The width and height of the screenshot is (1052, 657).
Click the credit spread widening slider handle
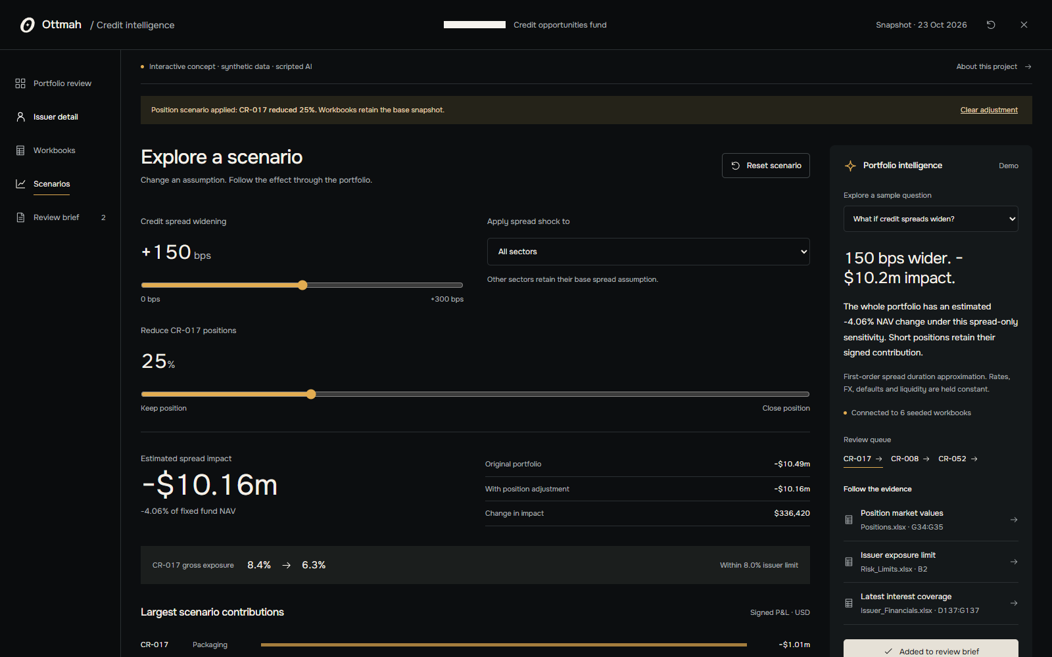pos(302,285)
